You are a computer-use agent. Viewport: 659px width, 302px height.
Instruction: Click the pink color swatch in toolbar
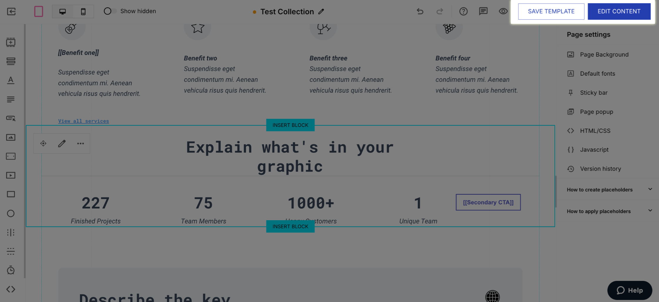[38, 11]
